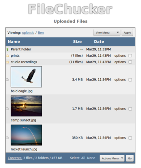Viewport: 141px width, 168px height.
Task: Click the green Parent Folder up-arrow icon
Action: coord(7,49)
